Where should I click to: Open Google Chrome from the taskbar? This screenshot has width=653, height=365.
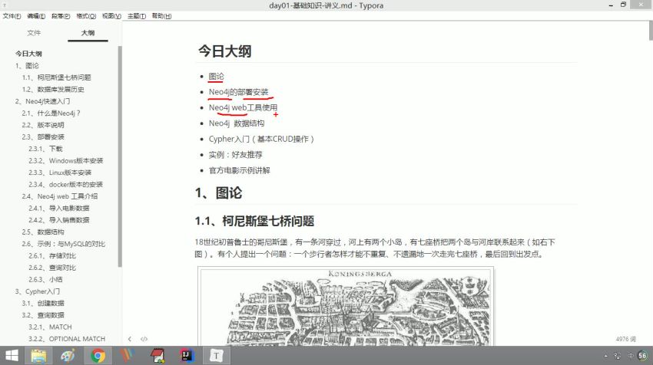point(98,356)
